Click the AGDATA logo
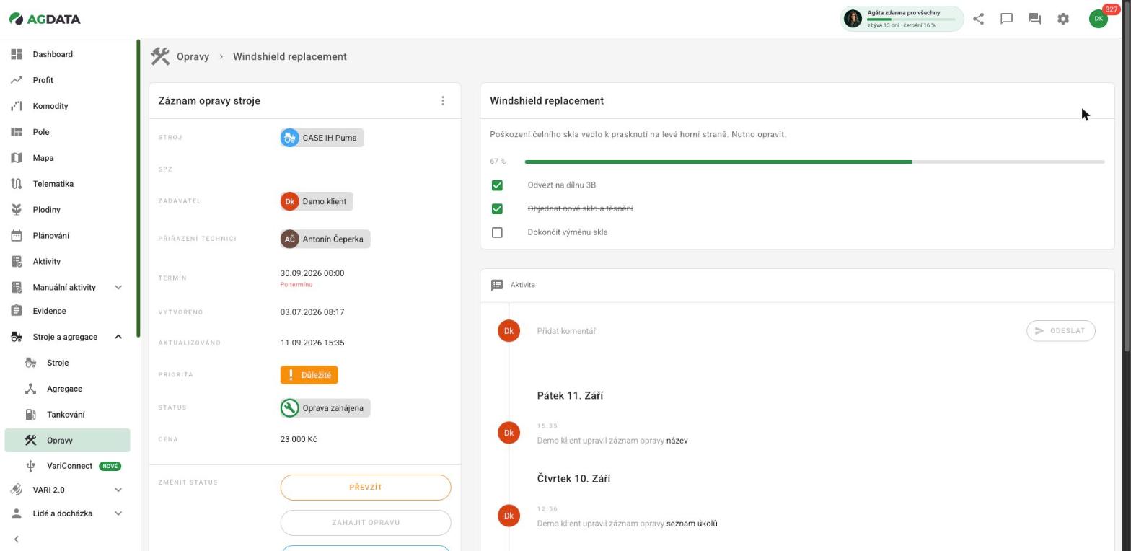Image resolution: width=1131 pixels, height=551 pixels. (45, 19)
